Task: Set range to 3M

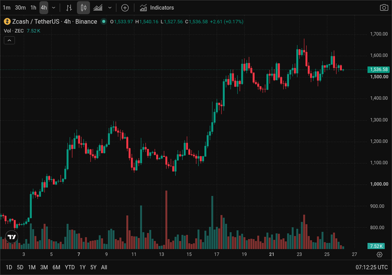Action: [44, 268]
